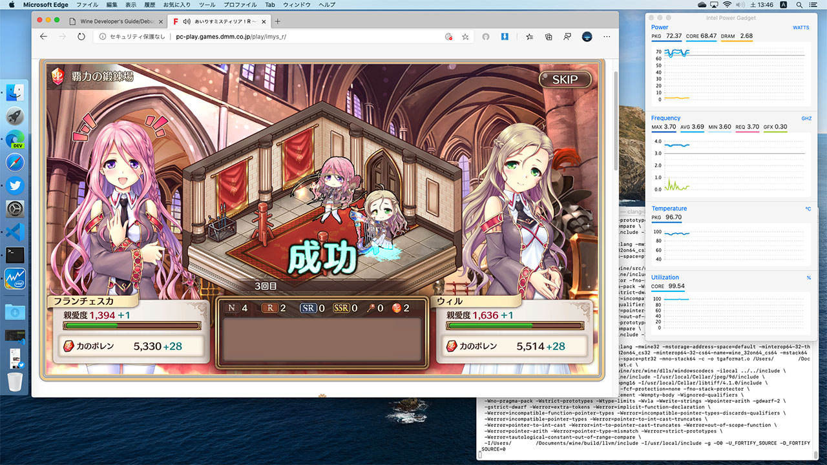This screenshot has width=827, height=465.
Task: Open the ファイル menu
Action: click(87, 5)
